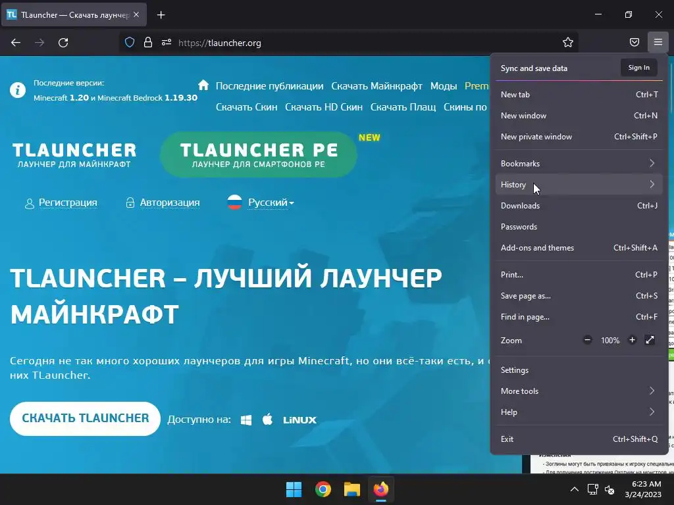Open Firefox Settings
The width and height of the screenshot is (674, 505).
click(579, 370)
